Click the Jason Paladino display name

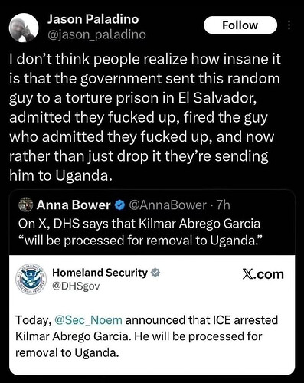click(x=93, y=19)
